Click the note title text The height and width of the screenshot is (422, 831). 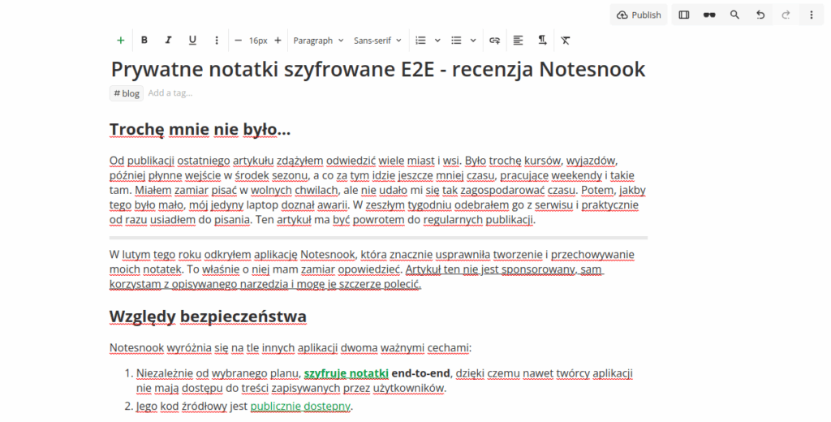(378, 70)
